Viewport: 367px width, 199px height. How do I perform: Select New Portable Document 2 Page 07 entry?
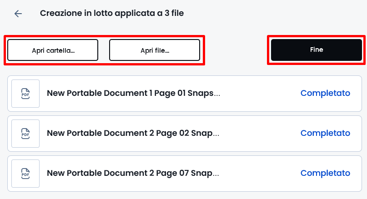coord(133,173)
